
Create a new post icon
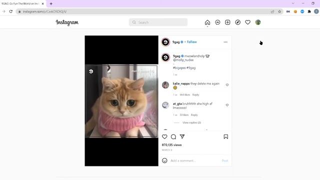pyautogui.click(x=227, y=22)
